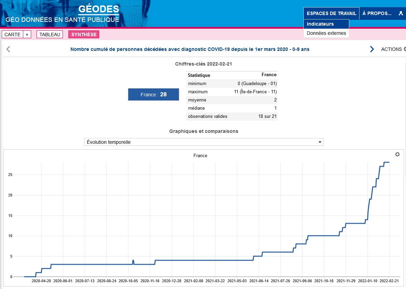Expand the Évolution temporelle dropdown
406x289 pixels.
click(204, 142)
